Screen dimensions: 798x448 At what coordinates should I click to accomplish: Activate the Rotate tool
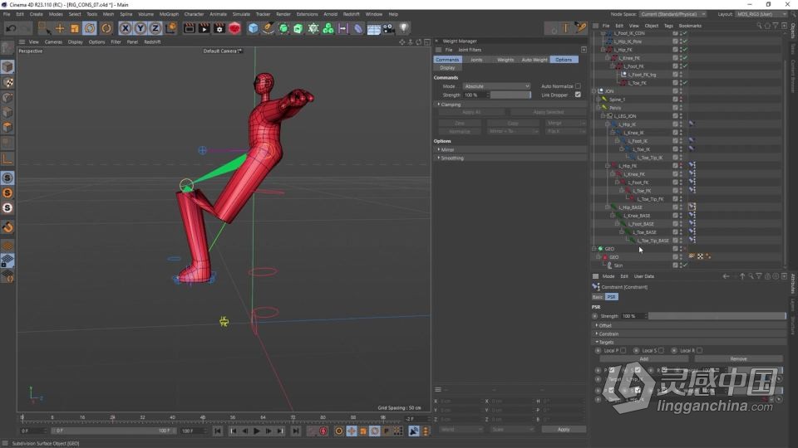pyautogui.click(x=90, y=28)
